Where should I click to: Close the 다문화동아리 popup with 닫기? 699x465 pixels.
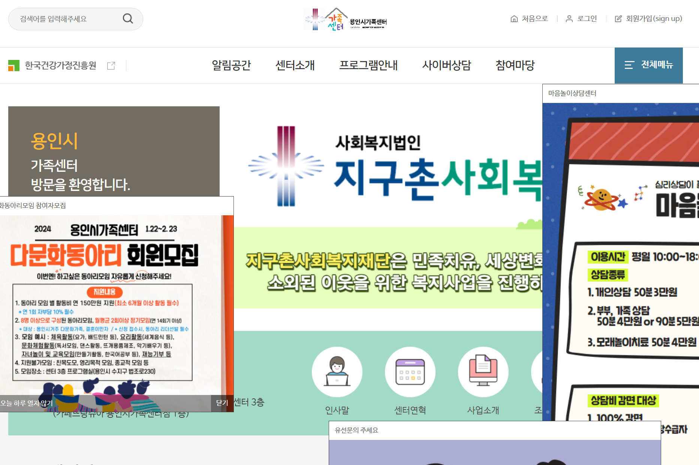[x=222, y=403]
